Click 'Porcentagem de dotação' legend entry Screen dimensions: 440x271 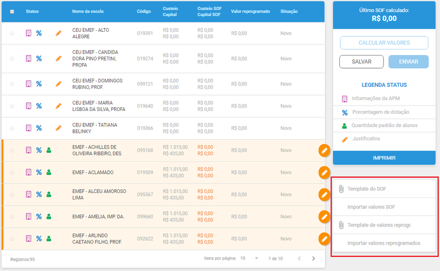(381, 112)
